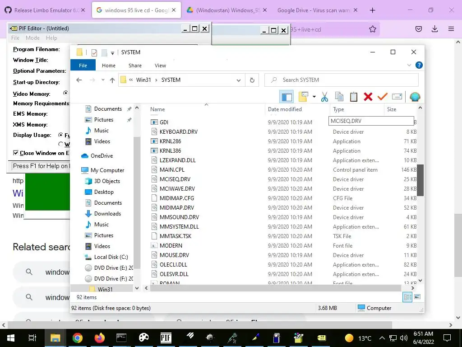
Task: Select Local Disk (C:) in navigation pane
Action: pyautogui.click(x=111, y=257)
